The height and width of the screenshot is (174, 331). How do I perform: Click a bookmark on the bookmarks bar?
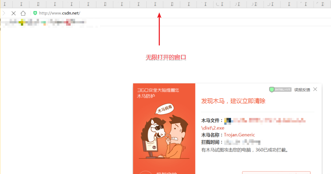coord(23,22)
